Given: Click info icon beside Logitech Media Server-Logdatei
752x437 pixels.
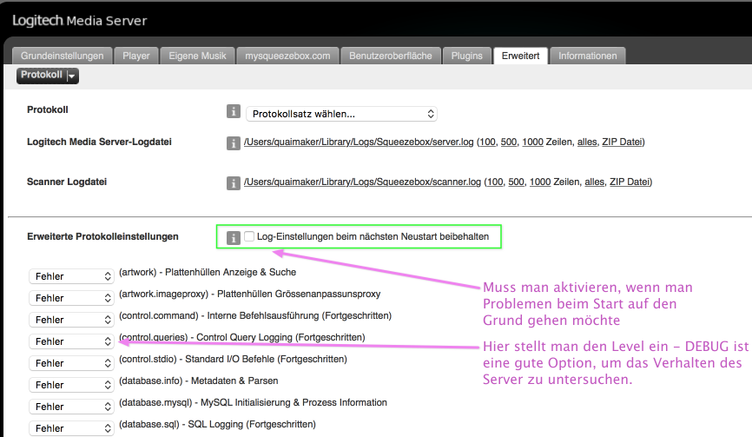Looking at the screenshot, I should [x=233, y=143].
